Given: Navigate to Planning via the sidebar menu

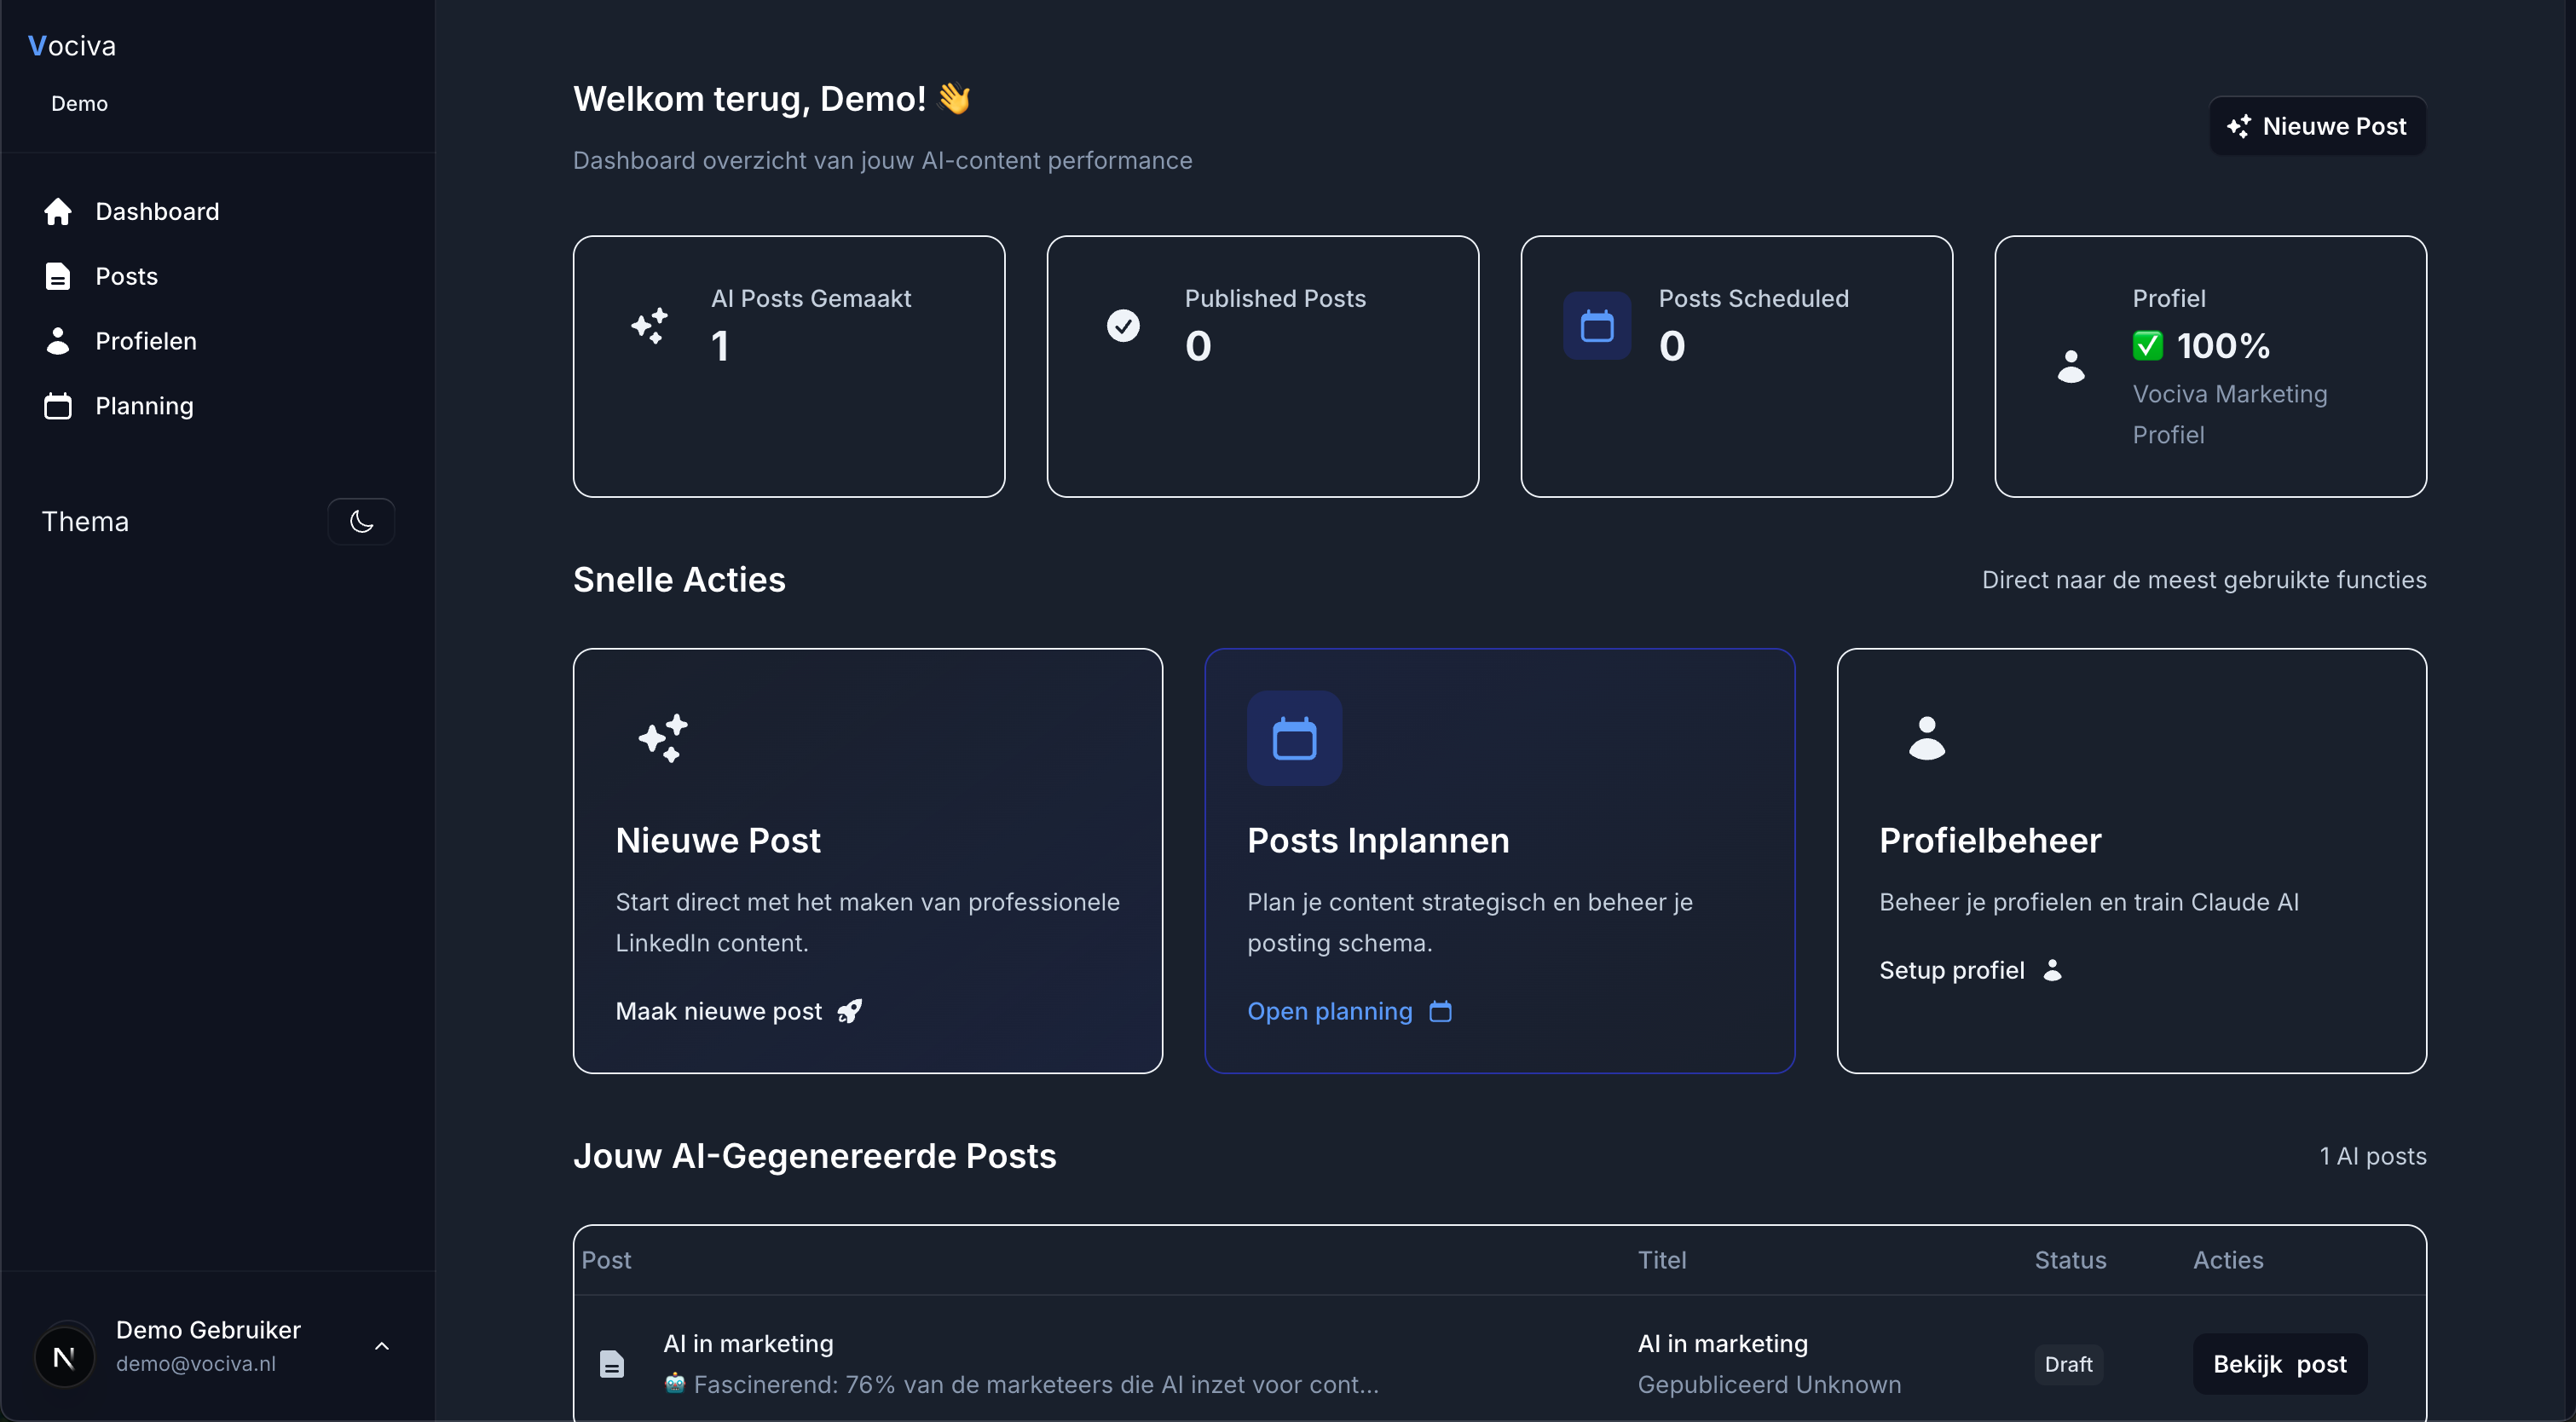Looking at the screenshot, I should click(144, 405).
